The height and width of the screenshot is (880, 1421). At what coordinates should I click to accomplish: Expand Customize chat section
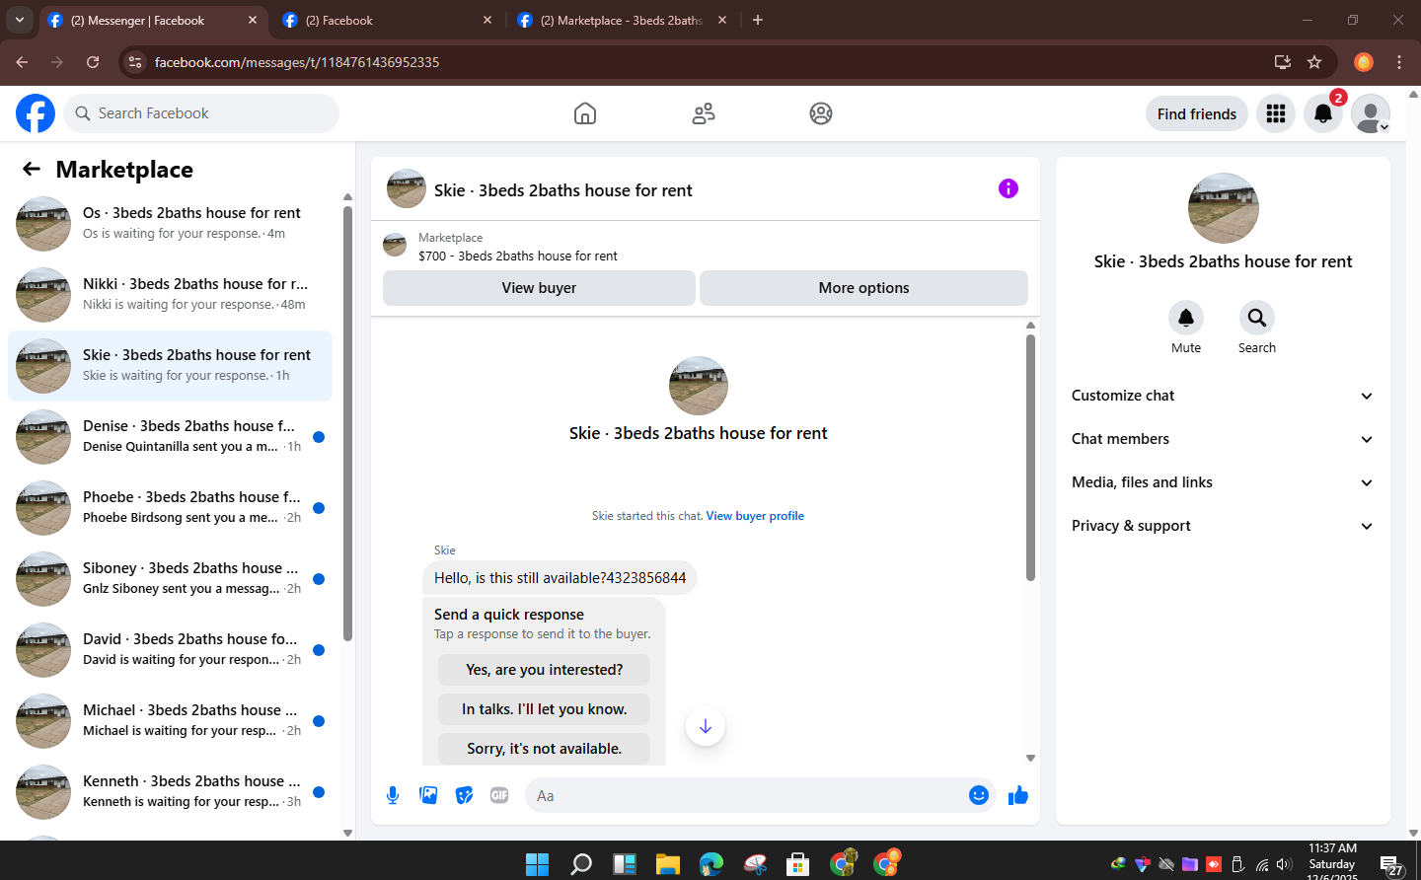tap(1224, 396)
